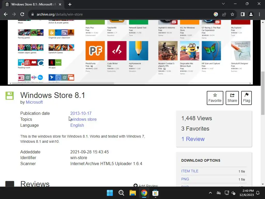Screen dimensions: 265x199
Task: Open Microsoft Store from the taskbar
Action: (x=155, y=193)
